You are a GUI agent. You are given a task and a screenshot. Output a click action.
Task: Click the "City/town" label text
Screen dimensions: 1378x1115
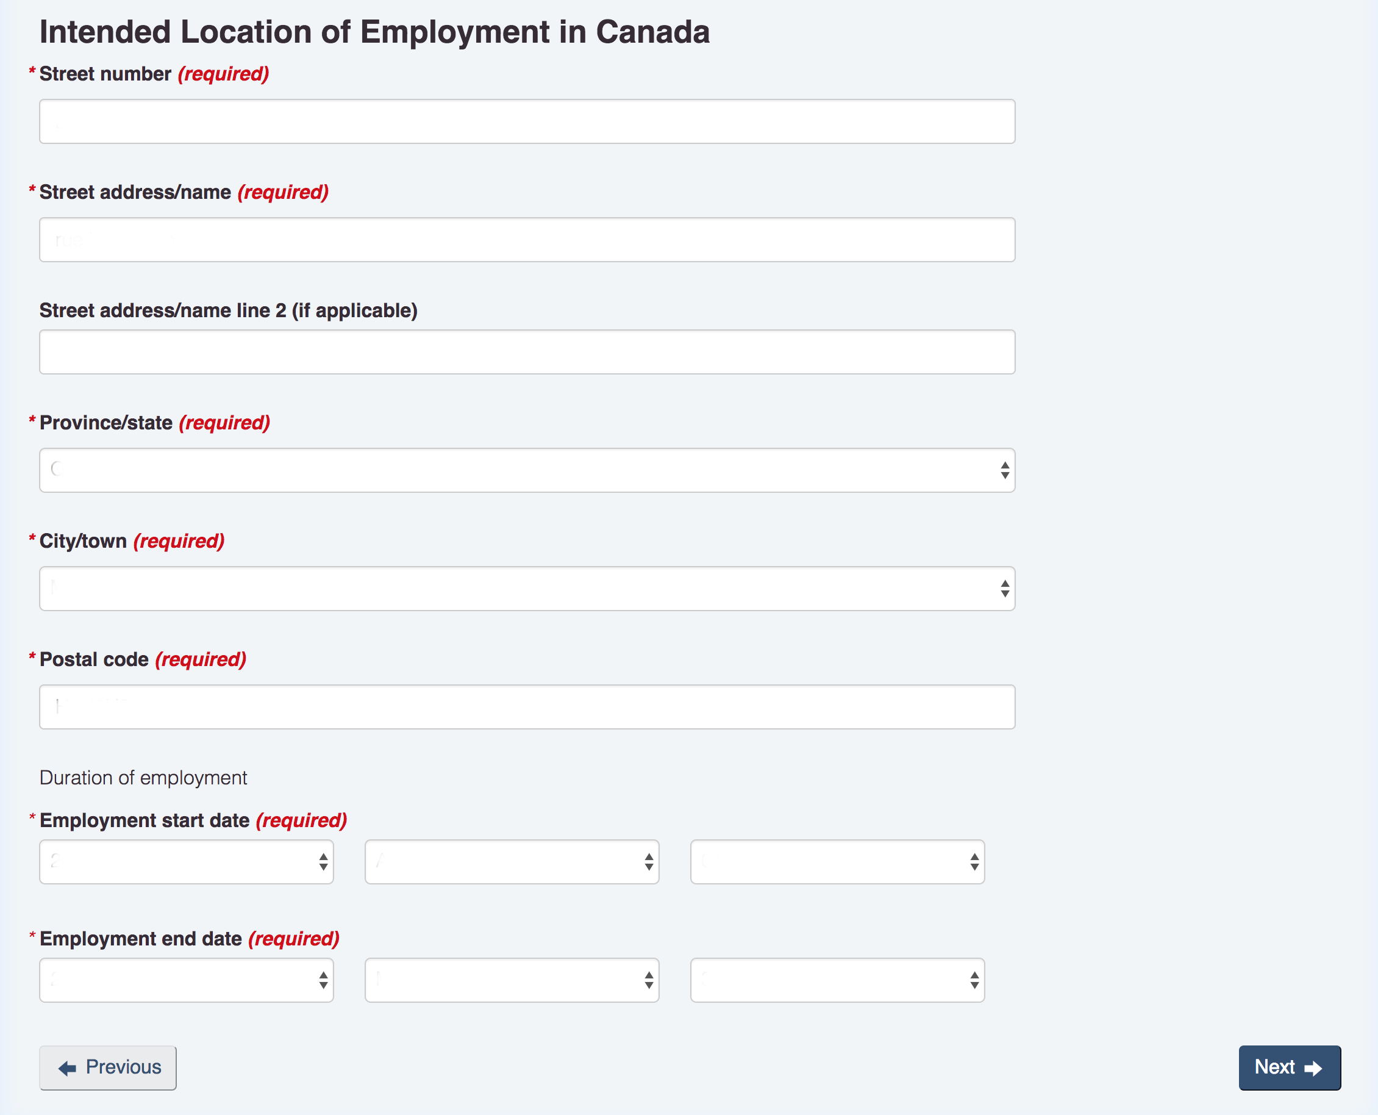(x=84, y=541)
